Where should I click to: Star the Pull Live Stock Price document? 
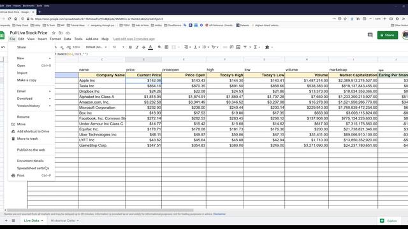[54, 33]
